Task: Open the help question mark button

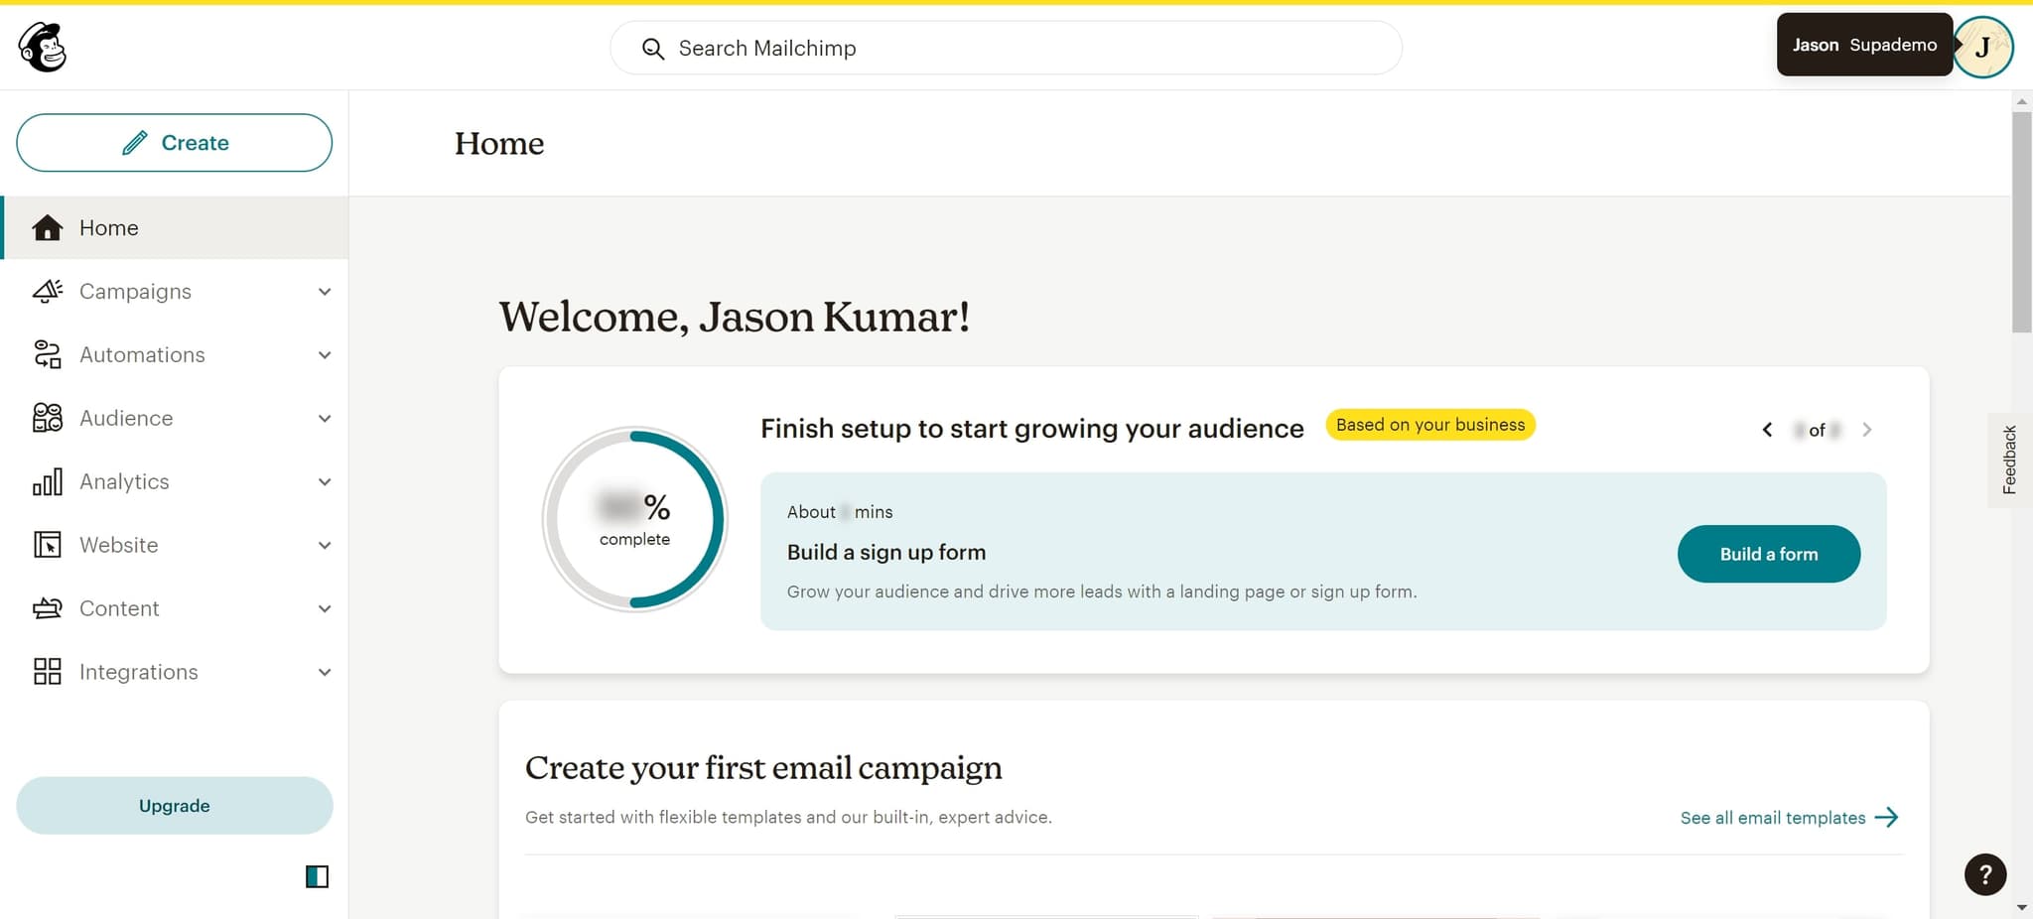Action: tap(1984, 874)
